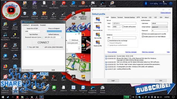Open psiphon3.exe desktop icon

pos(83,4)
